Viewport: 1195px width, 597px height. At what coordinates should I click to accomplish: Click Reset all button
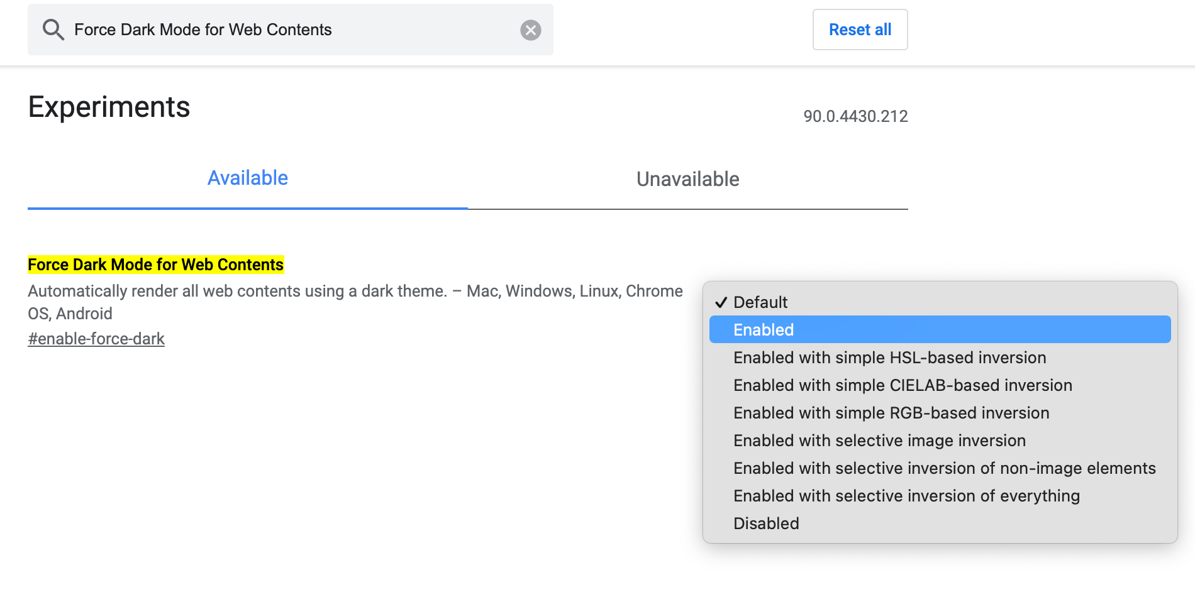click(x=859, y=29)
